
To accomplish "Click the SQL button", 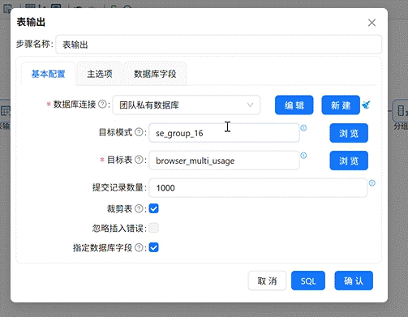I will (308, 281).
